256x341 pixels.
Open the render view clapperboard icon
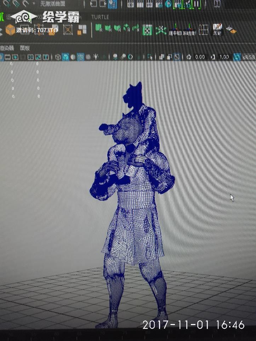(131, 4)
